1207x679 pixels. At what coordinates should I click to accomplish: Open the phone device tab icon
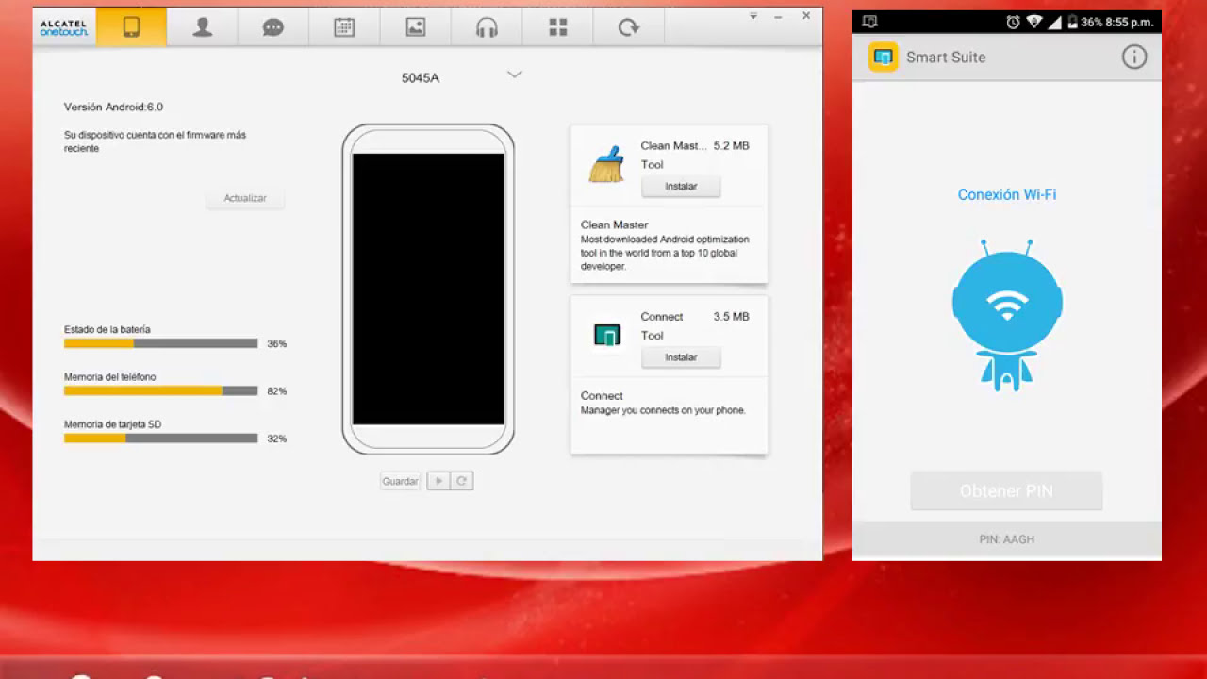(x=131, y=27)
